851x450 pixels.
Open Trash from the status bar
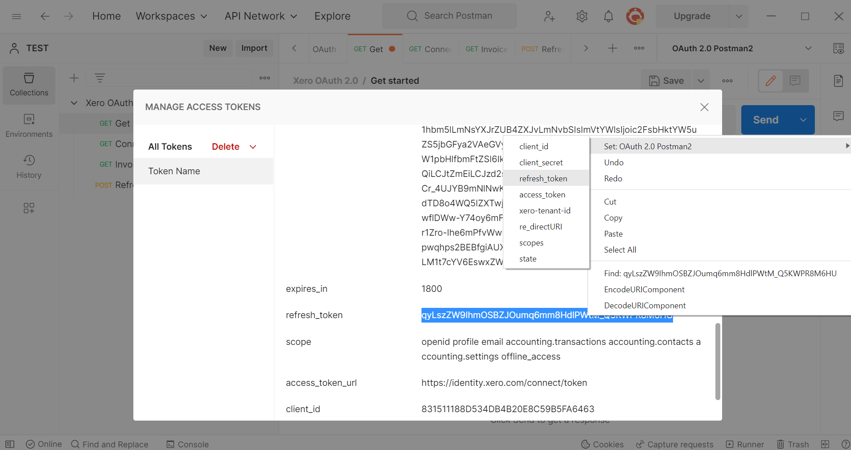click(793, 444)
